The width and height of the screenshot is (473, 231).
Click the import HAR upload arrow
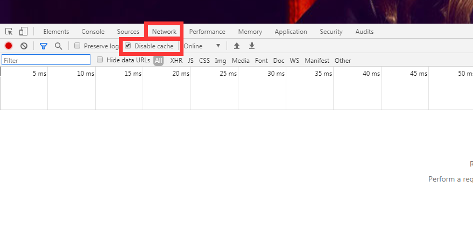237,46
